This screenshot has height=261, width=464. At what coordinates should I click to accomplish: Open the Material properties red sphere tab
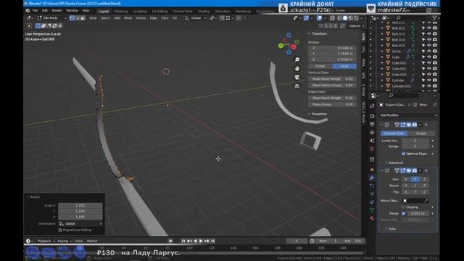pos(372,218)
